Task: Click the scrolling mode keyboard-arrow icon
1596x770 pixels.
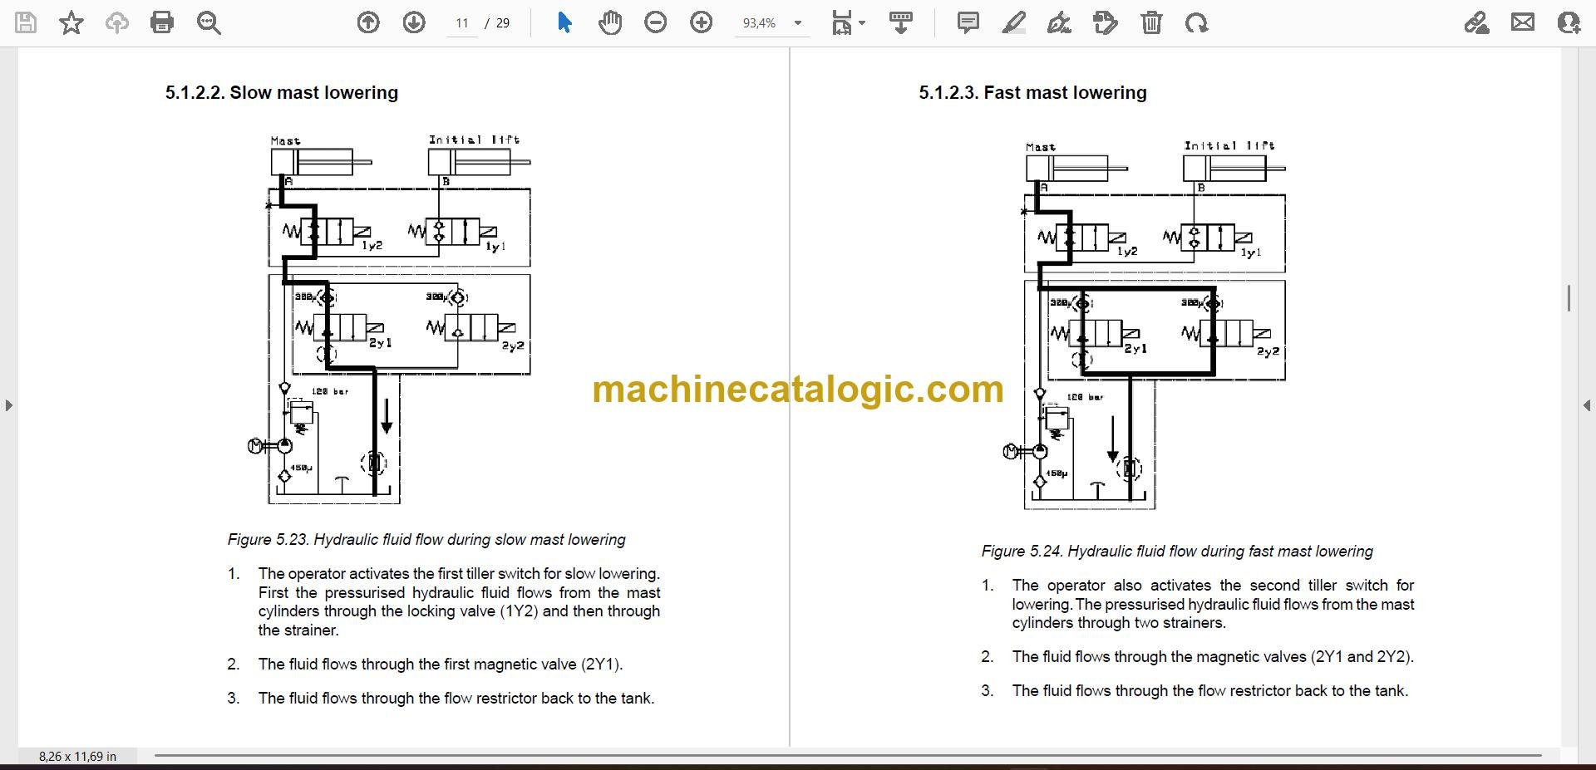Action: tap(901, 22)
